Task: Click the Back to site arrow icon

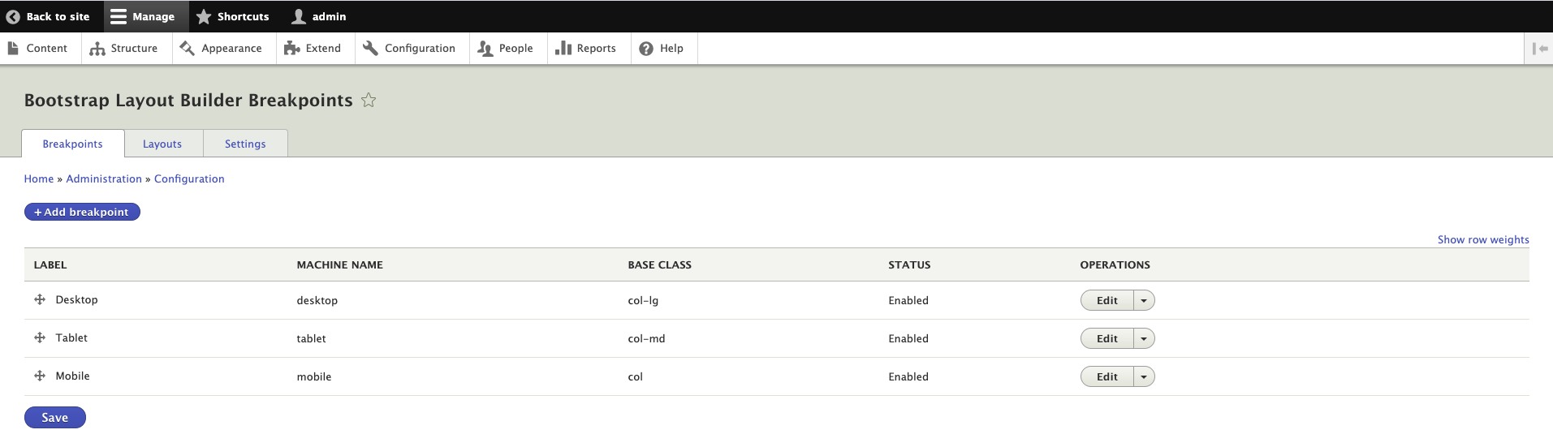Action: click(x=13, y=16)
